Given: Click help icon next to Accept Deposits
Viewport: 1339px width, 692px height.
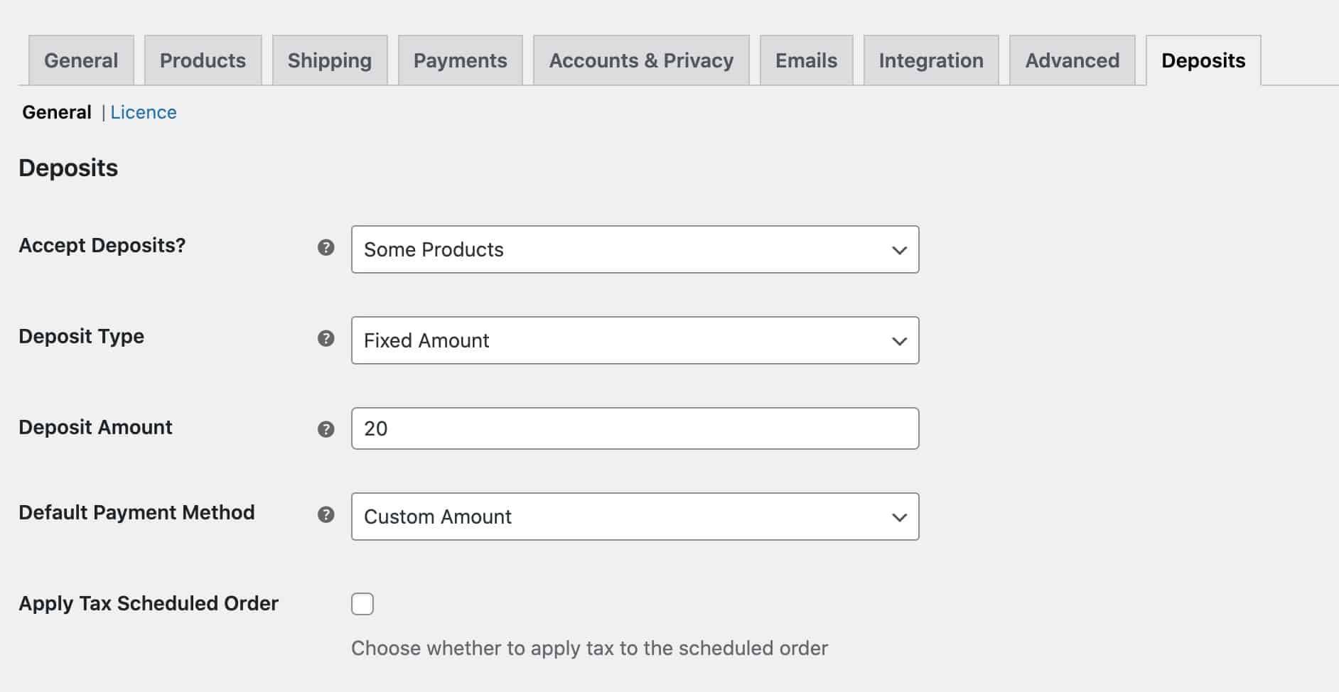Looking at the screenshot, I should point(326,247).
